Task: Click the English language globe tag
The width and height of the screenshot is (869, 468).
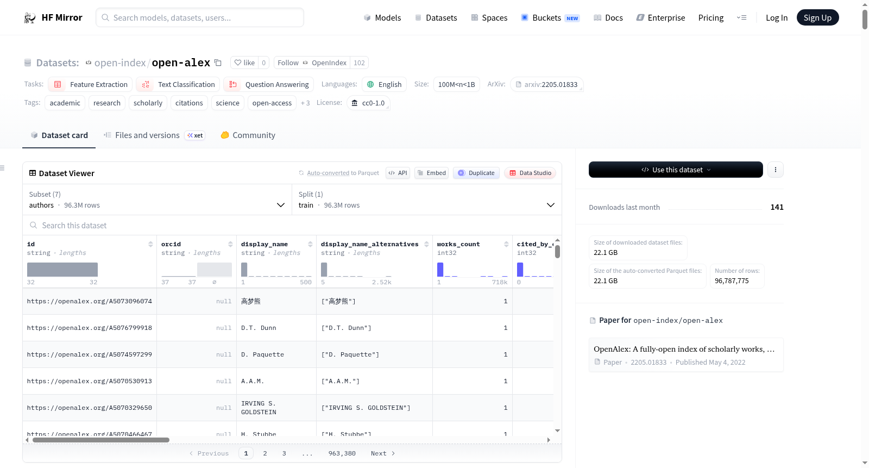Action: (384, 84)
